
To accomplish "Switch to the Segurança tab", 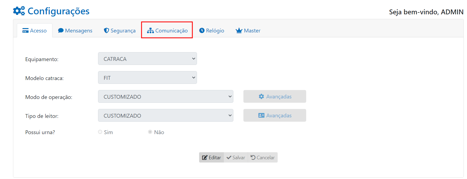I will tap(123, 31).
